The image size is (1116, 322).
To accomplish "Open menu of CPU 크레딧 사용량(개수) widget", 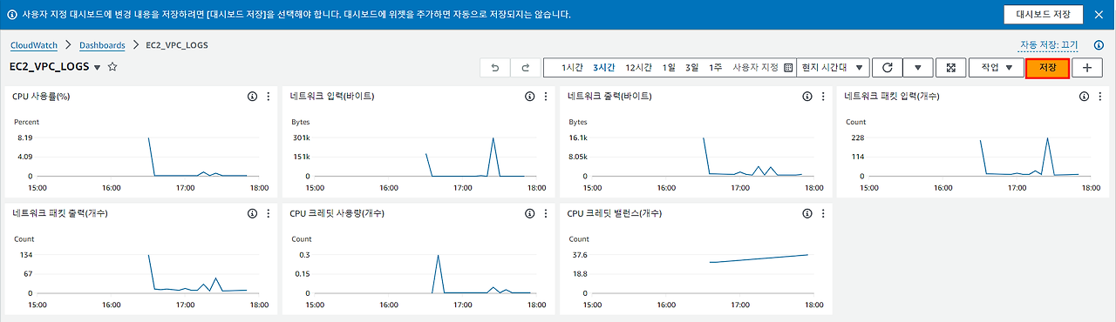I will [x=545, y=213].
